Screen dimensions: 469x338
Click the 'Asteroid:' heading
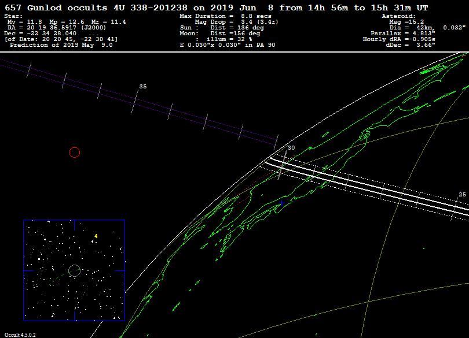tap(399, 16)
